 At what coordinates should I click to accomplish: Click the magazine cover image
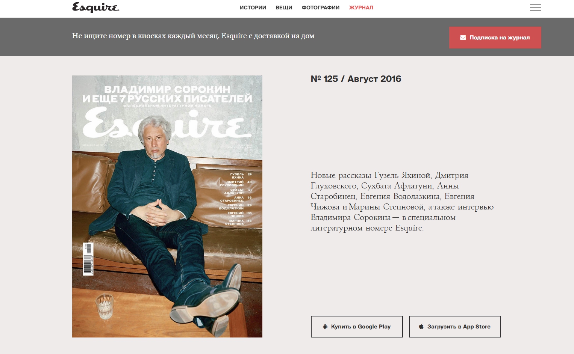[167, 206]
